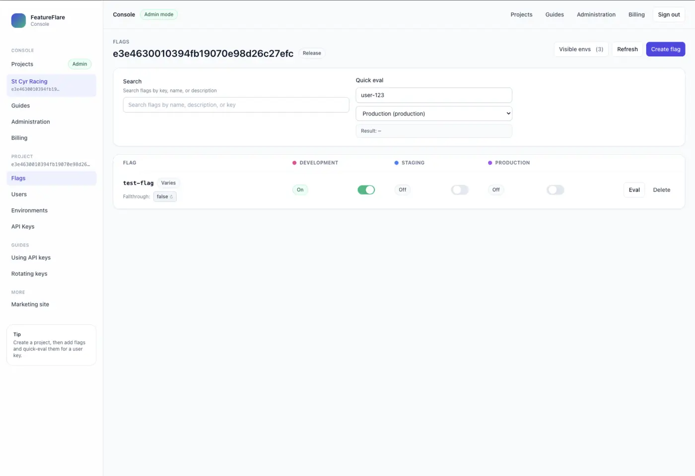
Task: Open the Visible envs selector
Action: 581,49
